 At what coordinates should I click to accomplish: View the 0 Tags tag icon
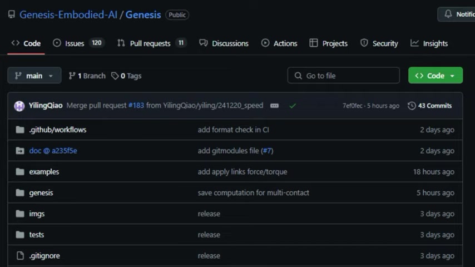[115, 76]
